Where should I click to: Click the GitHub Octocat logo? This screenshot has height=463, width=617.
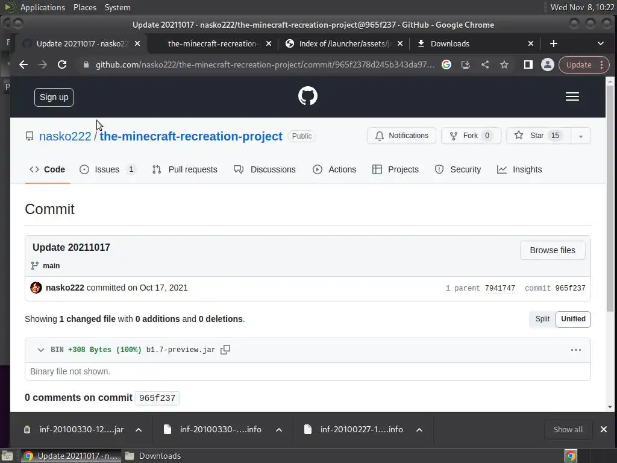[x=308, y=96]
